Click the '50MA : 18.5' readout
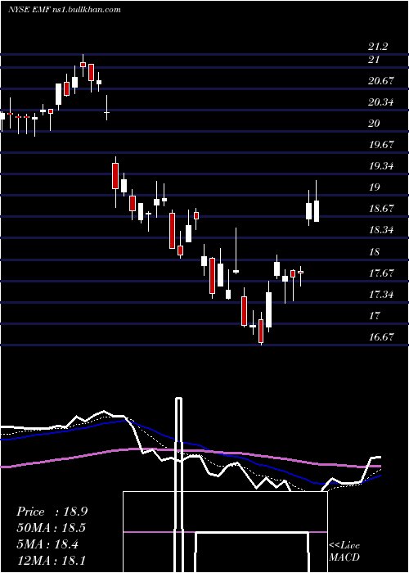This screenshot has height=573, width=409. tap(52, 528)
